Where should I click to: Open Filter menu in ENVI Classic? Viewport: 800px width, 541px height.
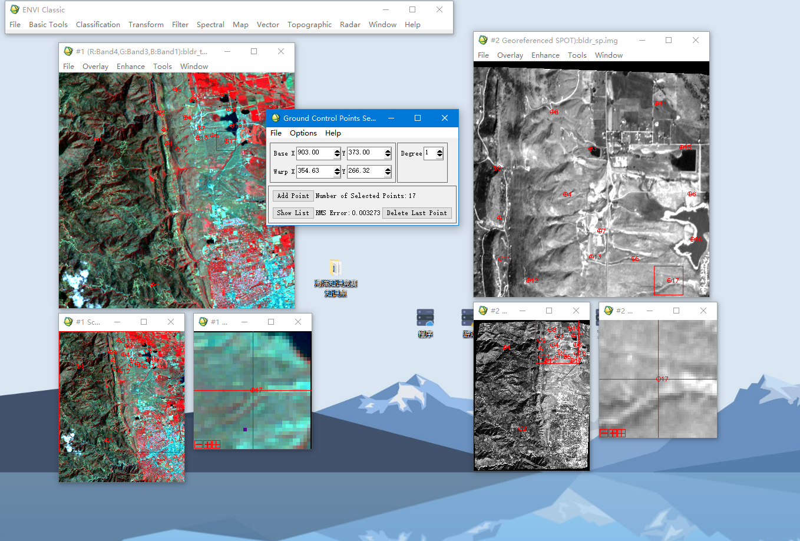click(x=180, y=25)
